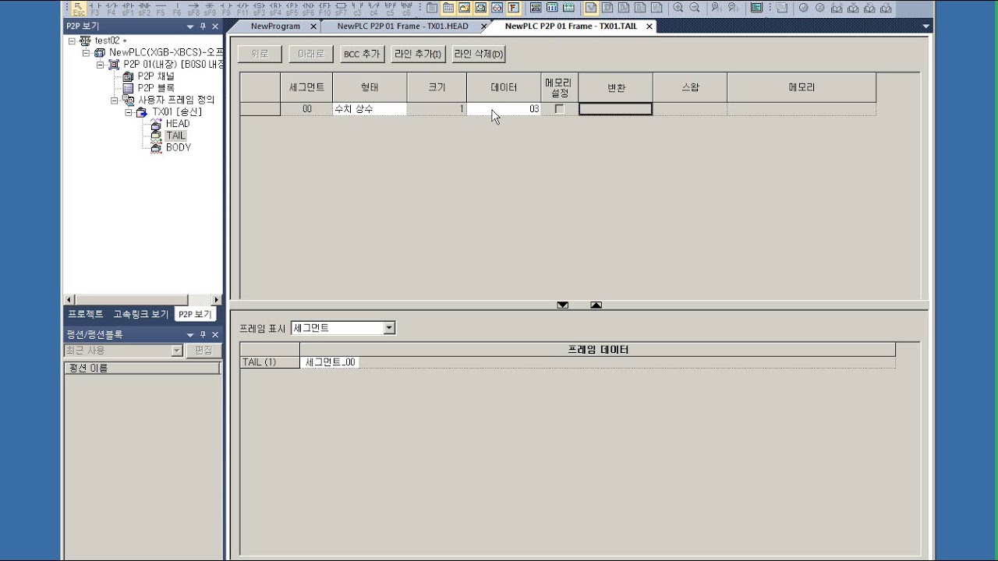Click the P2P 채널 tree item
This screenshot has height=561, width=998.
click(x=156, y=76)
